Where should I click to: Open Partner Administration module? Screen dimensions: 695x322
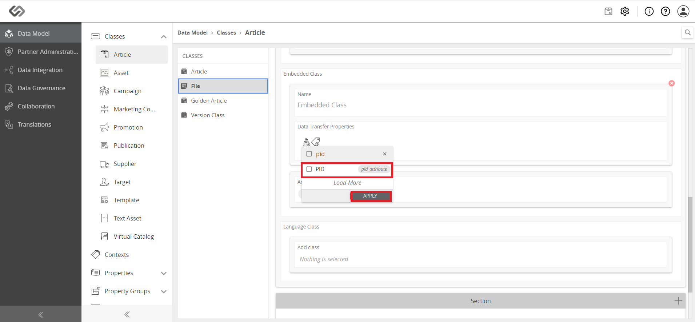(41, 52)
